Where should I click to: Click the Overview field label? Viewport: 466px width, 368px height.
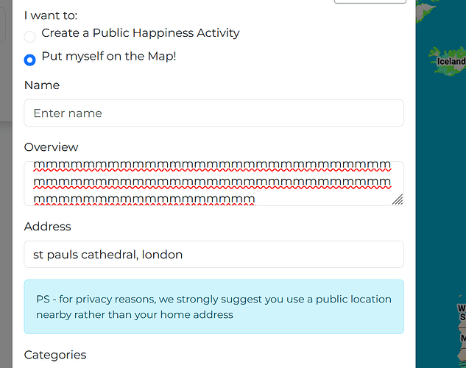(x=51, y=147)
